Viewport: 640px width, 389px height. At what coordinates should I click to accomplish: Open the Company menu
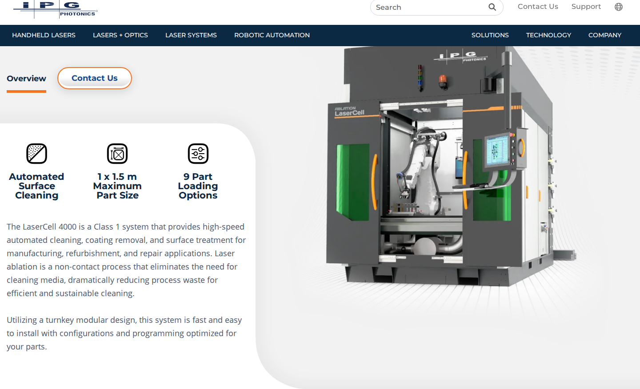click(605, 35)
